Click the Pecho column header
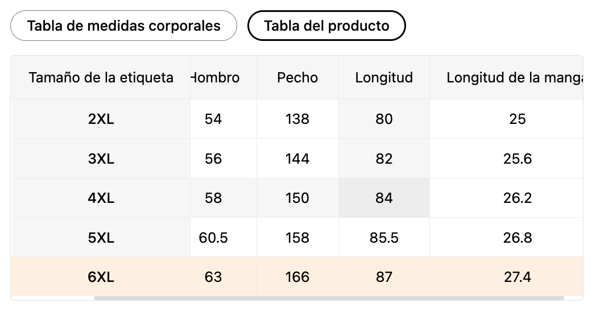The image size is (604, 316). (297, 77)
